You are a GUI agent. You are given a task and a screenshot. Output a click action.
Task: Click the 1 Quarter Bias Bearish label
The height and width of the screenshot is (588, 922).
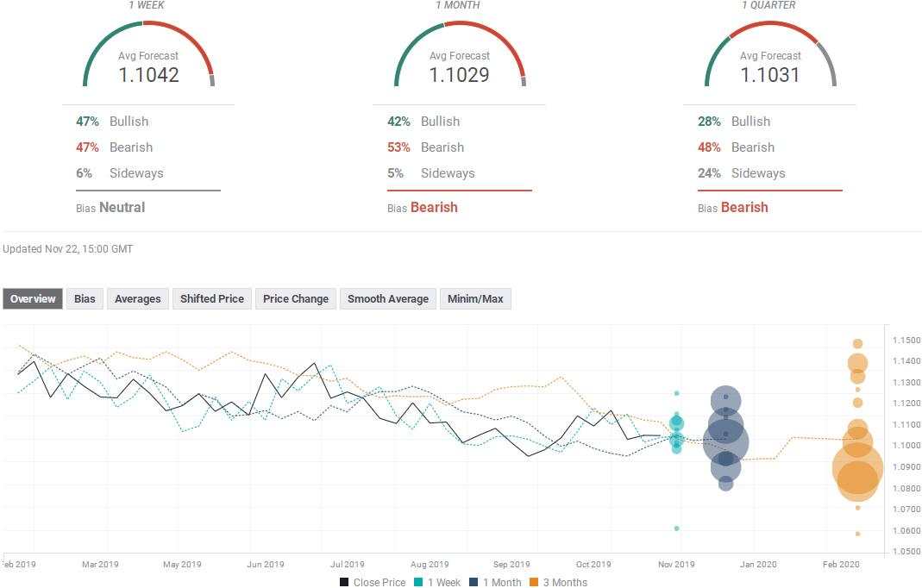(732, 208)
